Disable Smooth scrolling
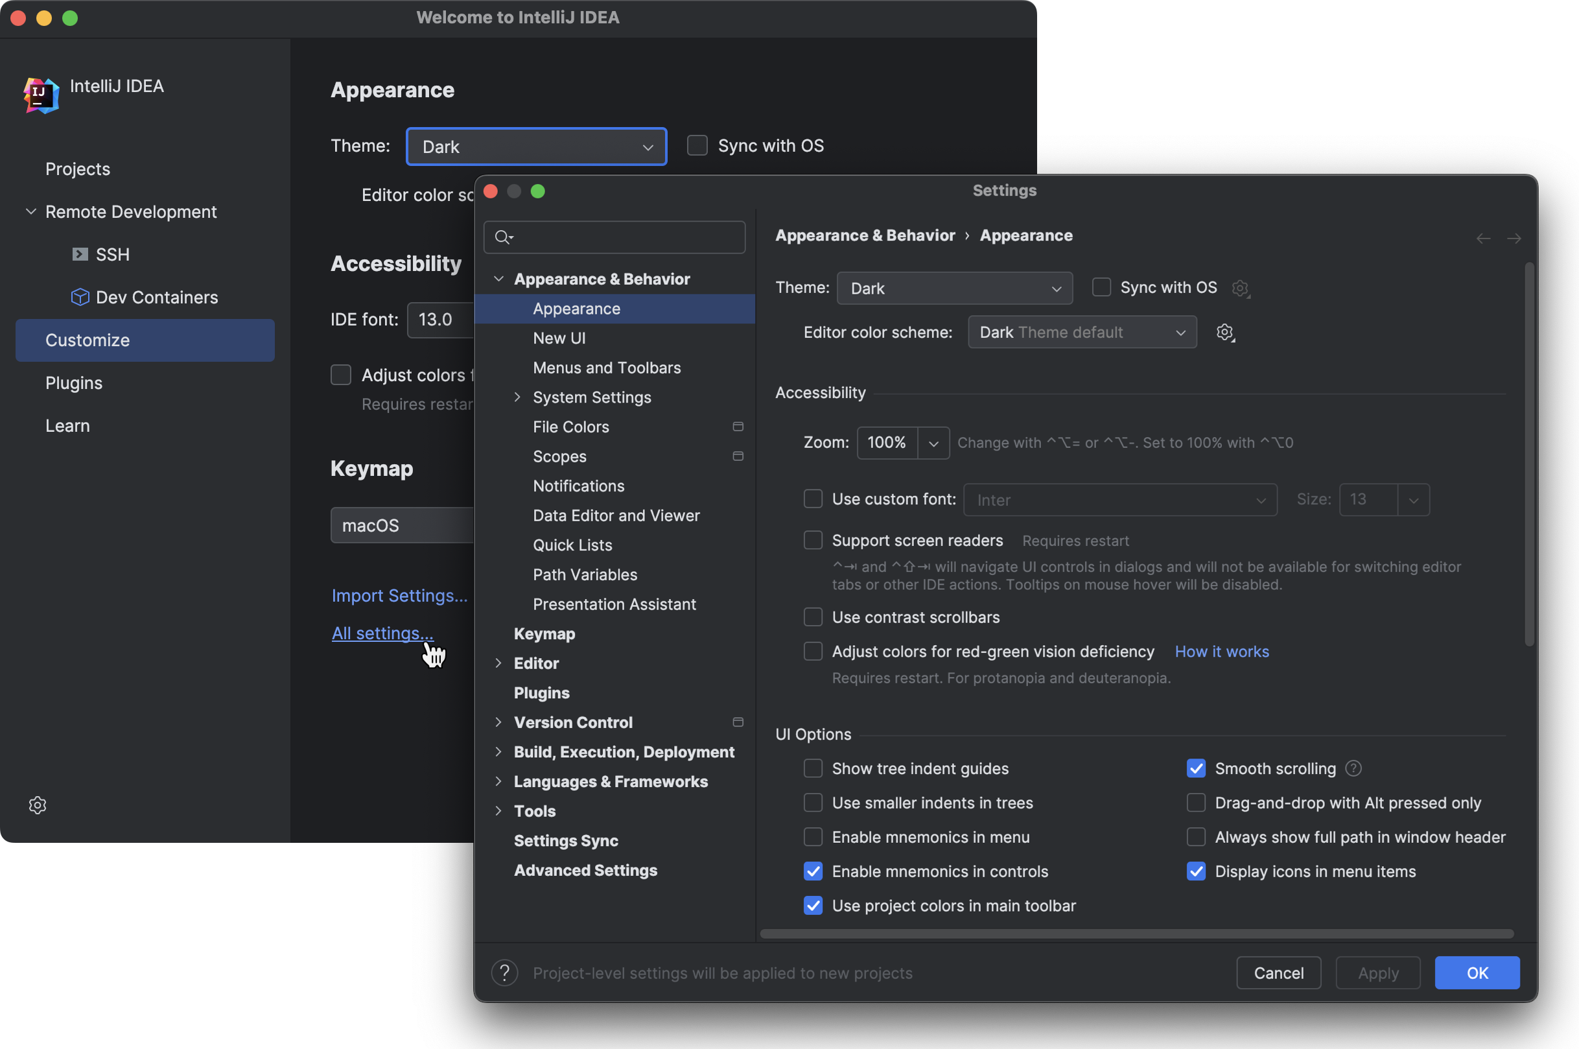1579x1049 pixels. click(x=1196, y=768)
